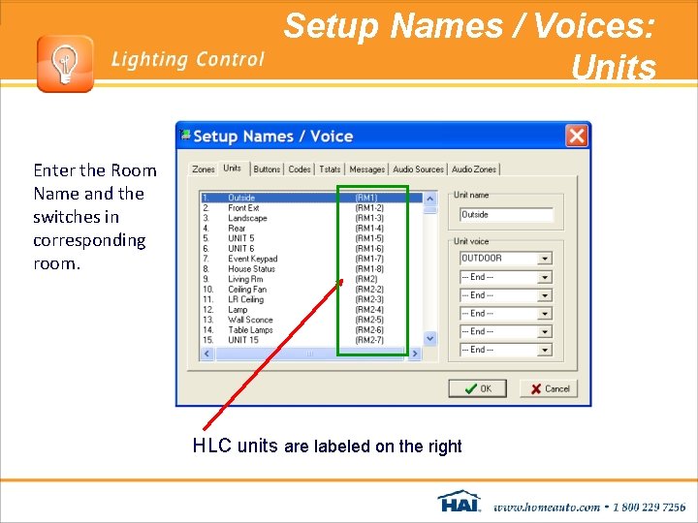This screenshot has width=698, height=523.
Task: Click the HAI logo
Action: point(460,502)
